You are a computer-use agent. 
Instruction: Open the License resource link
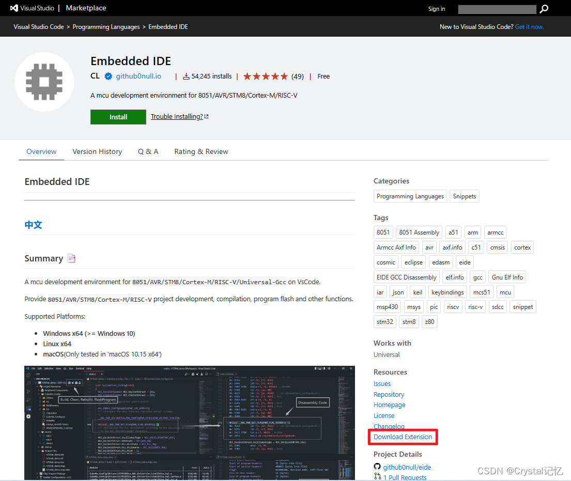[x=384, y=415]
